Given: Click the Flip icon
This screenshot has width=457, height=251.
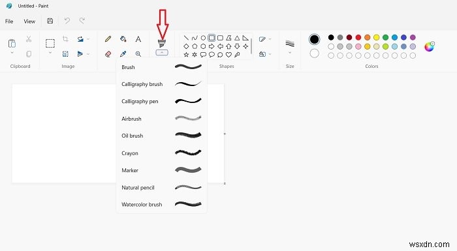Looking at the screenshot, I should point(80,54).
